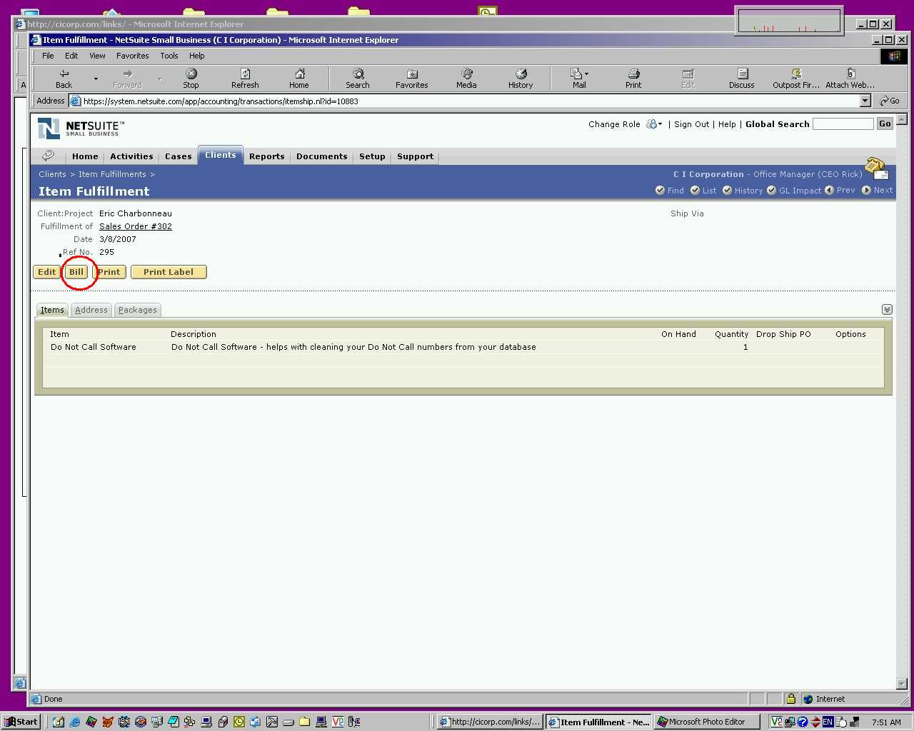Click the Bill button

point(76,272)
